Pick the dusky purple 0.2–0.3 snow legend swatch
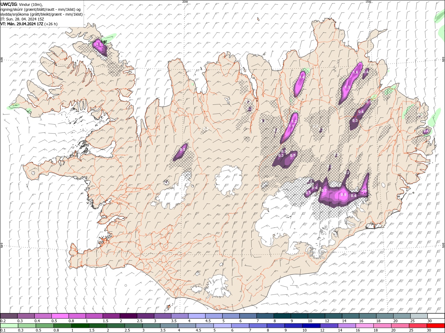This screenshot has width=445, height=333. [9, 316]
